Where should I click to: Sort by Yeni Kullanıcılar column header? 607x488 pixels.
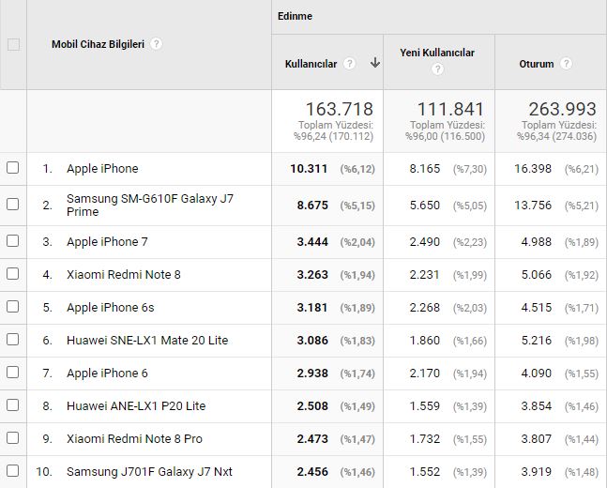click(437, 53)
